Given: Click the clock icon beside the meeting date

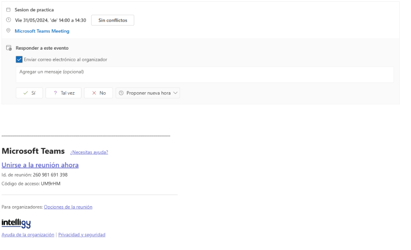Looking at the screenshot, I should point(8,20).
